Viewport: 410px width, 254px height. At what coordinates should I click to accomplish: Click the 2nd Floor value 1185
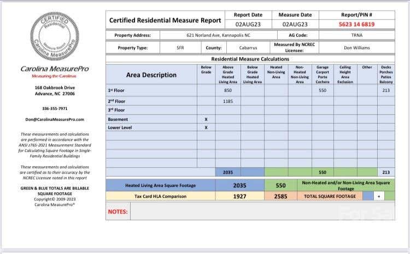(228, 101)
